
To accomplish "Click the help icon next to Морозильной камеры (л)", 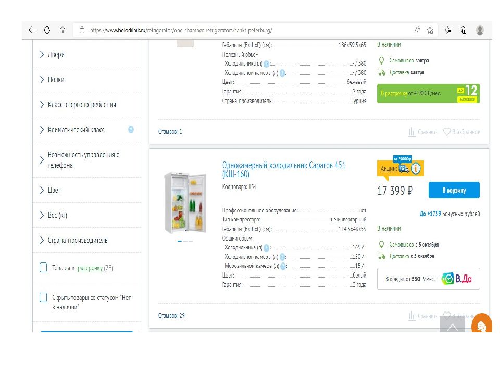I will tap(283, 266).
